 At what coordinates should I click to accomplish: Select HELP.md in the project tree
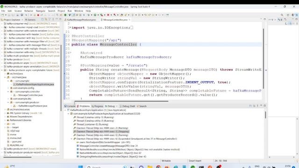pos(14,131)
